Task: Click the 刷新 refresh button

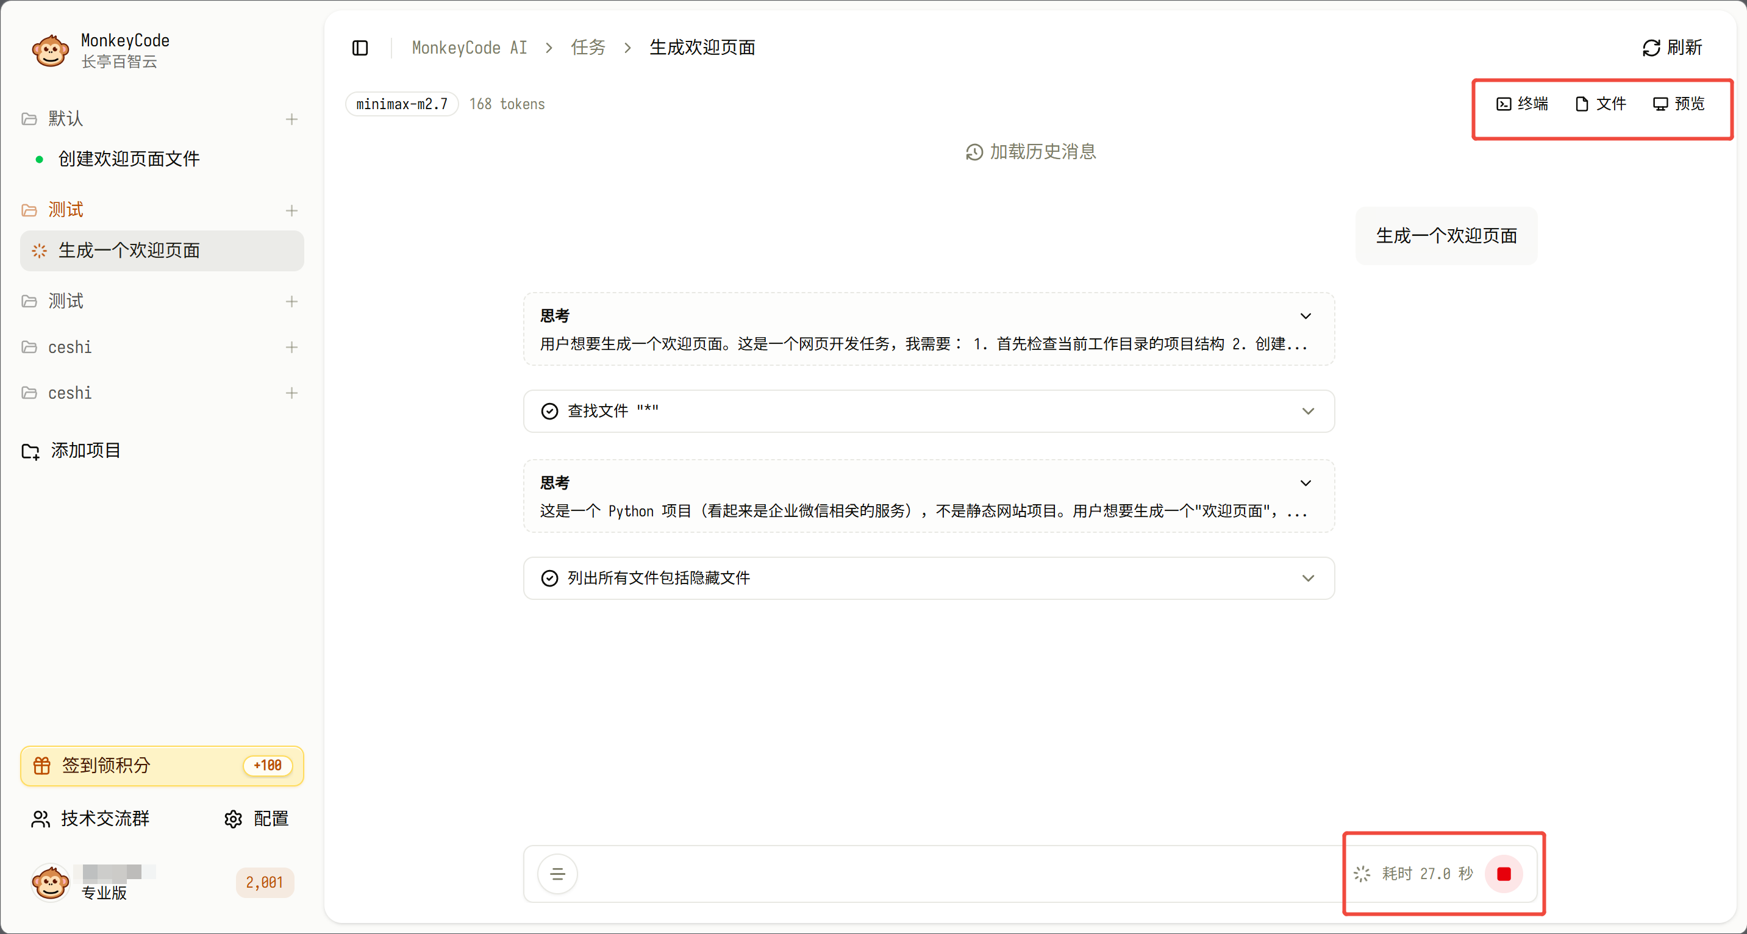Action: [1673, 48]
